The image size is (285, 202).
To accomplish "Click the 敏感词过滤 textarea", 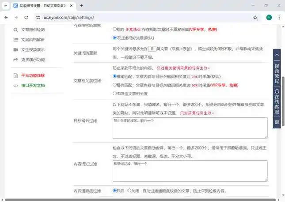I will (190, 171).
